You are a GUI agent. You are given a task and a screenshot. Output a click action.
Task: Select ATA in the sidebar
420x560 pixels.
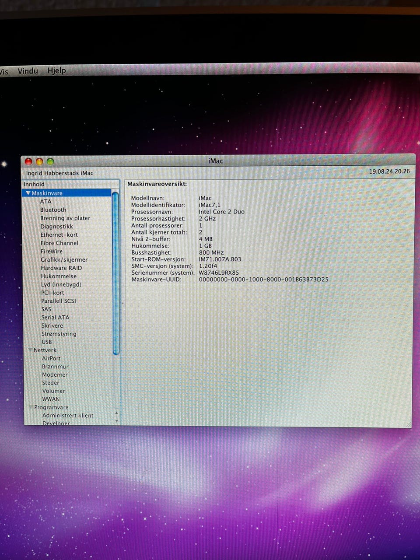45,201
